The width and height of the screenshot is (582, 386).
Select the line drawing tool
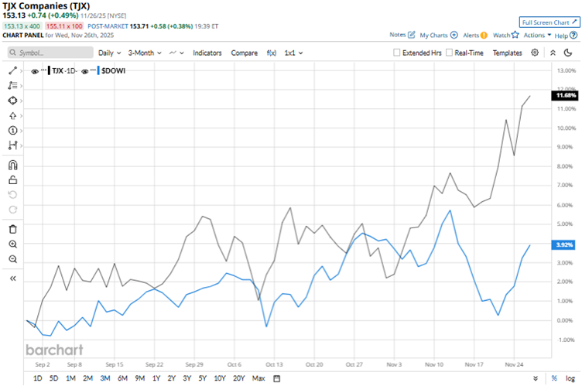point(12,70)
